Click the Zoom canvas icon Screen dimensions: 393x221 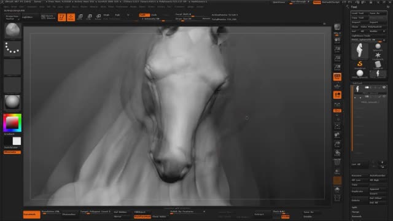337,50
